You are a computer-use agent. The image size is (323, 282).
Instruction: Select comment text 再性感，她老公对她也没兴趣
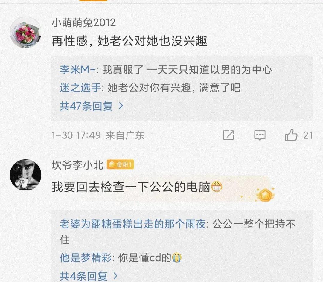click(129, 41)
